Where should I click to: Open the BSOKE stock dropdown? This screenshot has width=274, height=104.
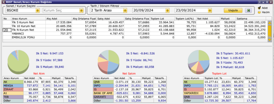37,10
